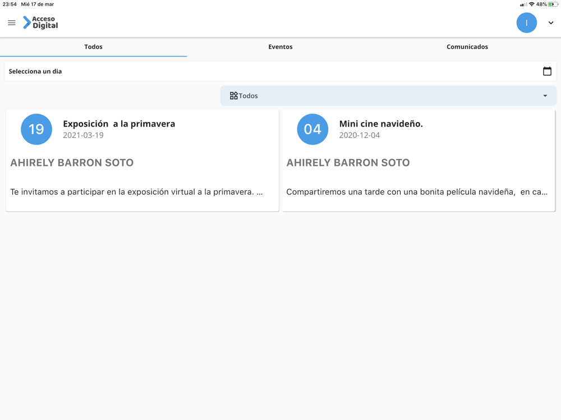The image size is (561, 420).
Task: Open the calendar picker icon
Action: [547, 71]
